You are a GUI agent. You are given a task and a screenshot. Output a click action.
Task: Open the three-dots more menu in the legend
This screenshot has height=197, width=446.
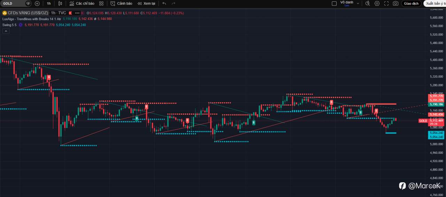pyautogui.click(x=77, y=13)
